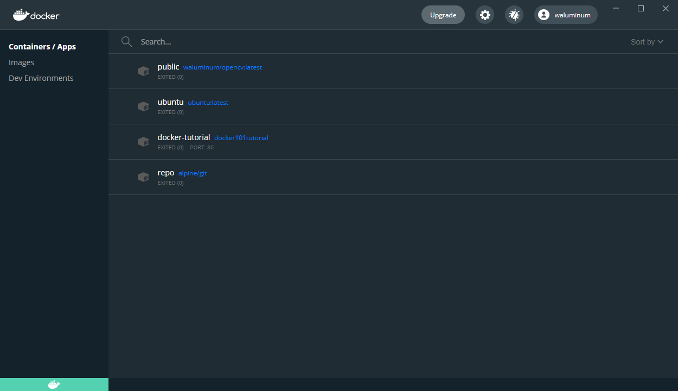The height and width of the screenshot is (391, 678).
Task: Open the waluminum/opencv:latest image link
Action: (222, 67)
